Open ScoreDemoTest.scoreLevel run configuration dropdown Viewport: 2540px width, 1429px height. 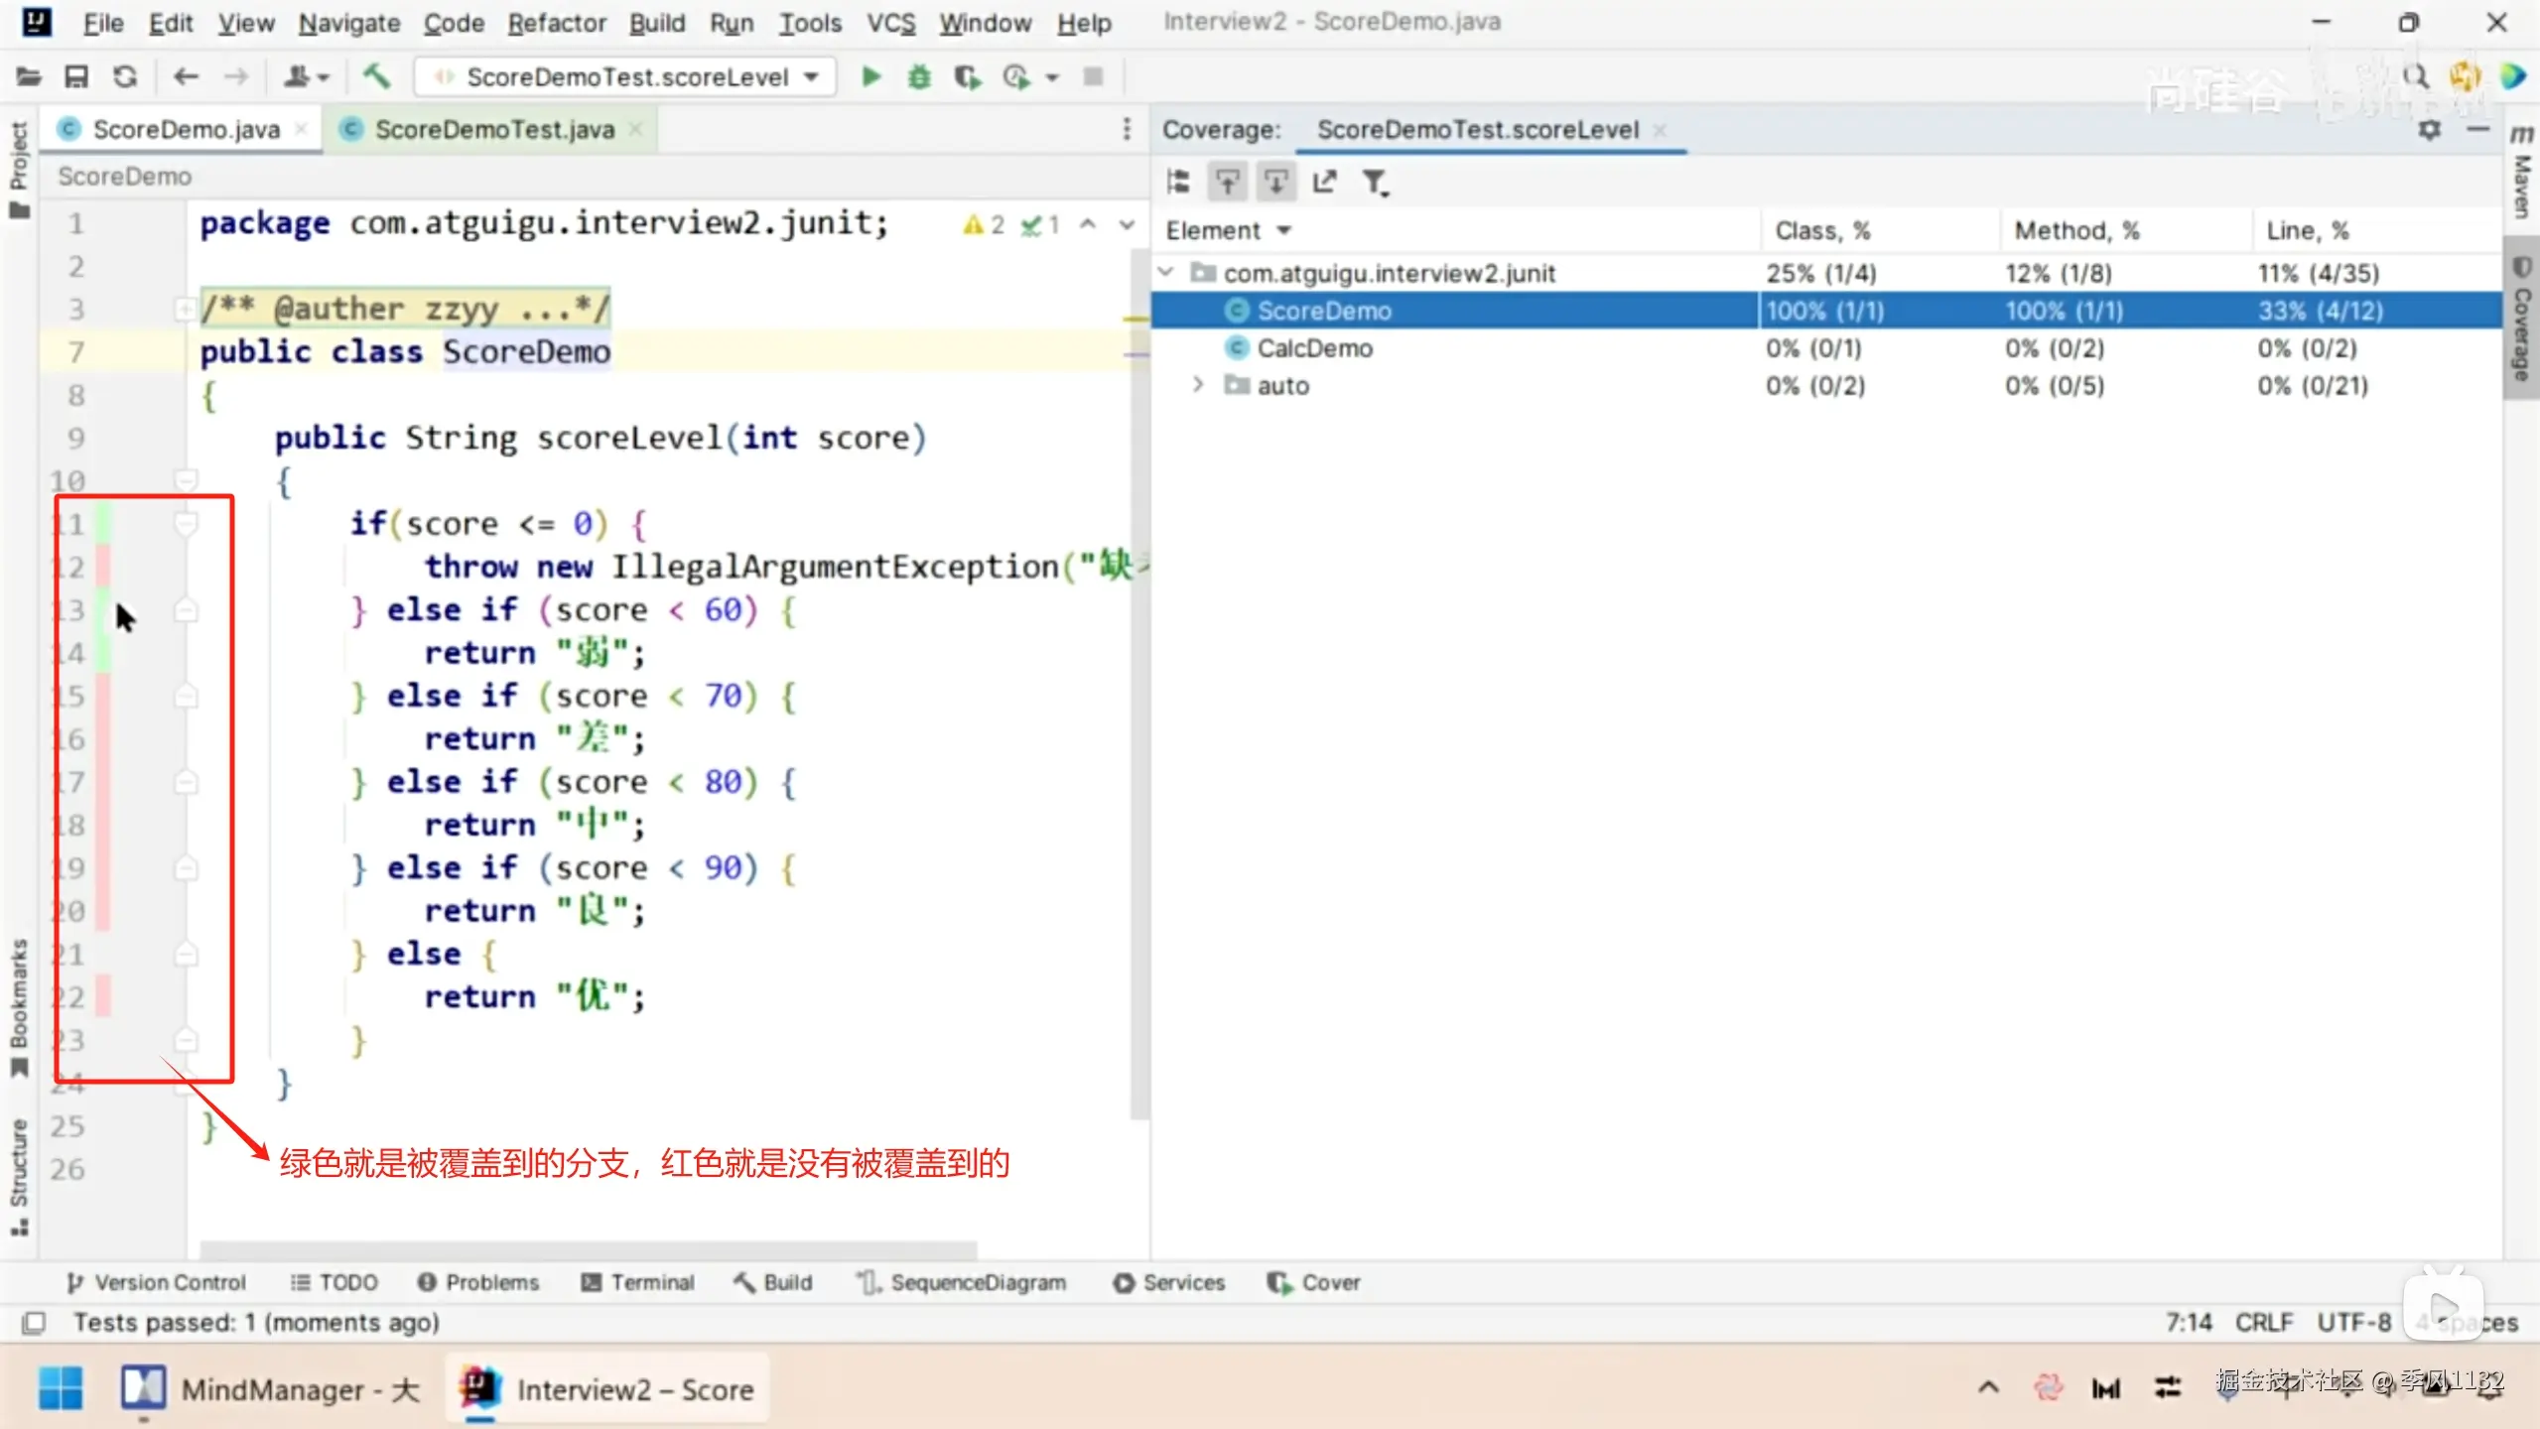coord(627,76)
